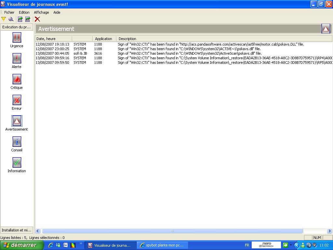Open the Affichage menu
333x250 pixels.
[x=41, y=12]
